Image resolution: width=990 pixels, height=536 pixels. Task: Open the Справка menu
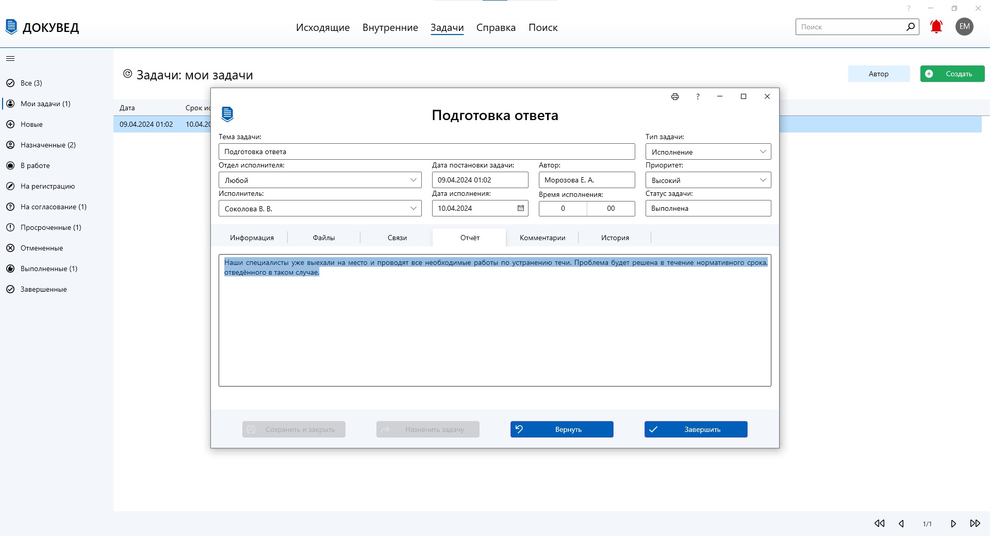pyautogui.click(x=496, y=27)
